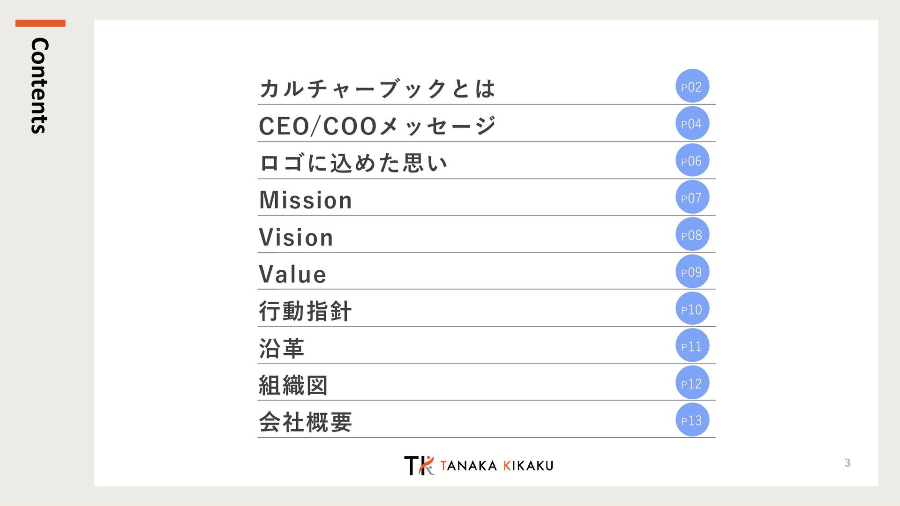Open the CEO/COOメッセージ entry

tap(377, 126)
